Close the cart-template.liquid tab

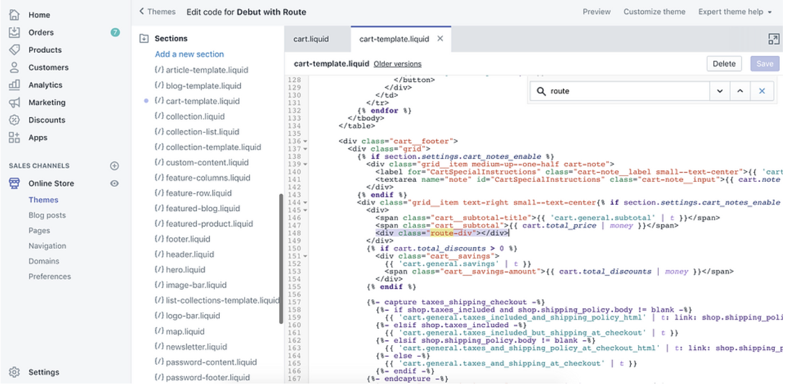pyautogui.click(x=440, y=38)
